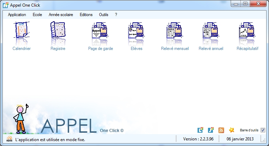Click the "Version : 2.2.3.96" status entry

tap(198, 139)
